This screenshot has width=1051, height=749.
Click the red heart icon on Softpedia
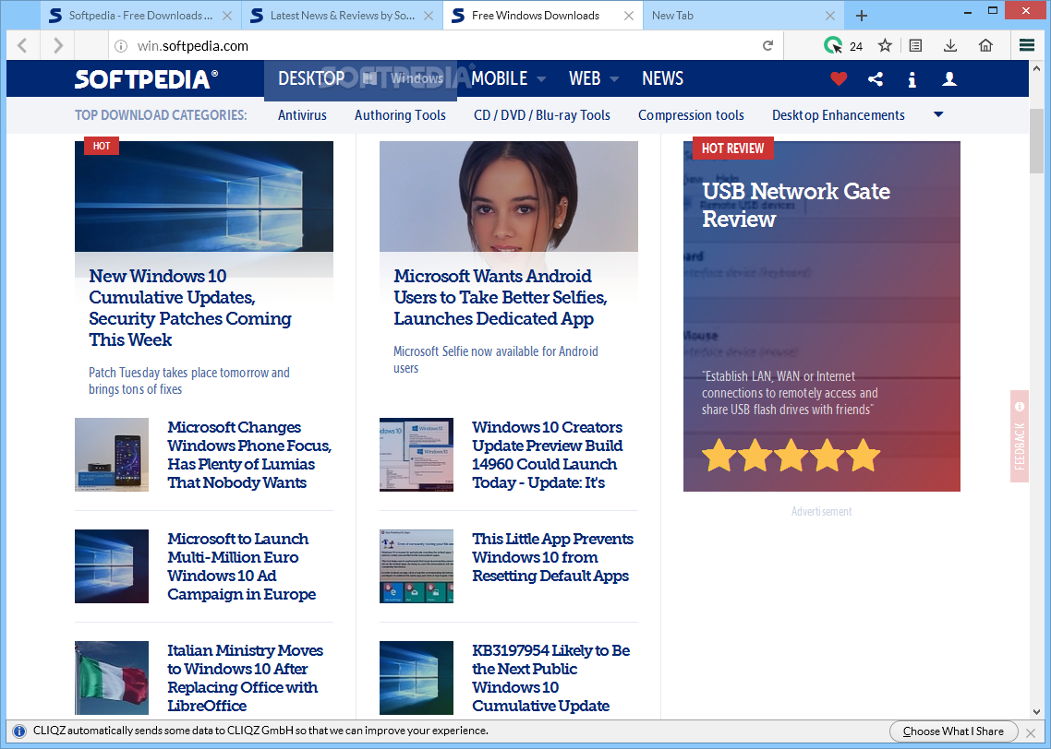point(839,79)
